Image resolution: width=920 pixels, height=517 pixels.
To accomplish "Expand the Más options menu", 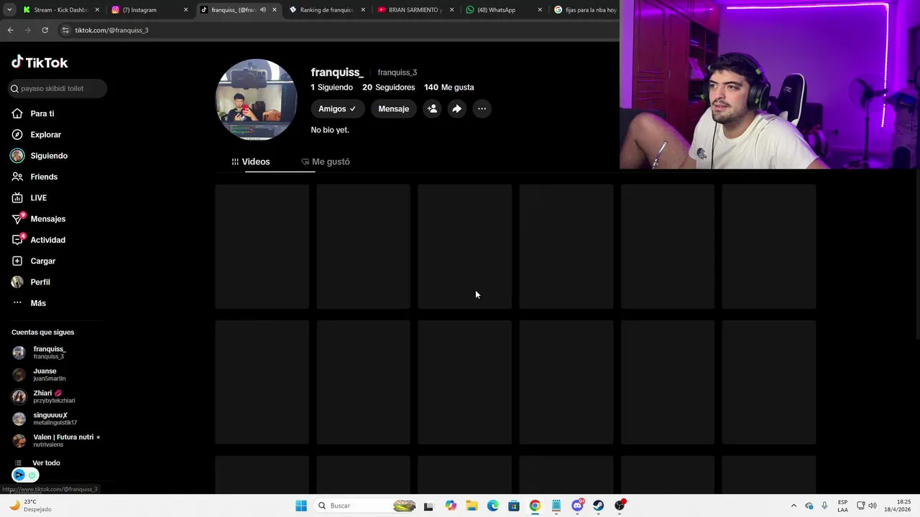I will 29,303.
